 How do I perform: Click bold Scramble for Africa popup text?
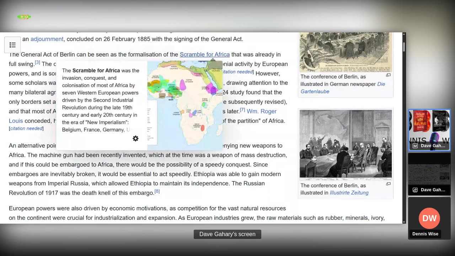(x=96, y=70)
